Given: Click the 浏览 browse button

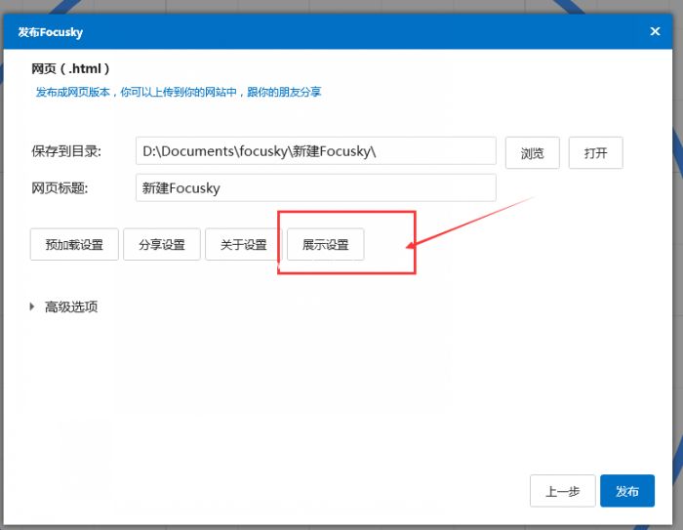Looking at the screenshot, I should click(533, 152).
